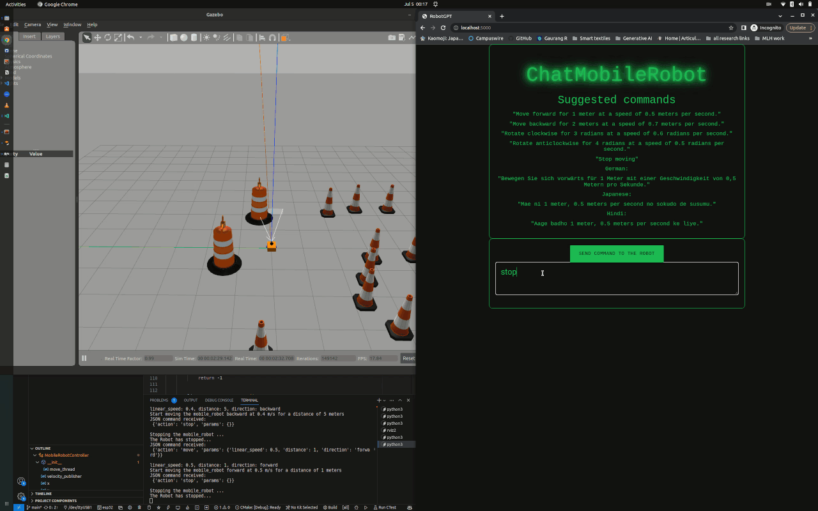Insert a cylinder shape in Gazebo
The image size is (818, 511).
pyautogui.click(x=194, y=38)
